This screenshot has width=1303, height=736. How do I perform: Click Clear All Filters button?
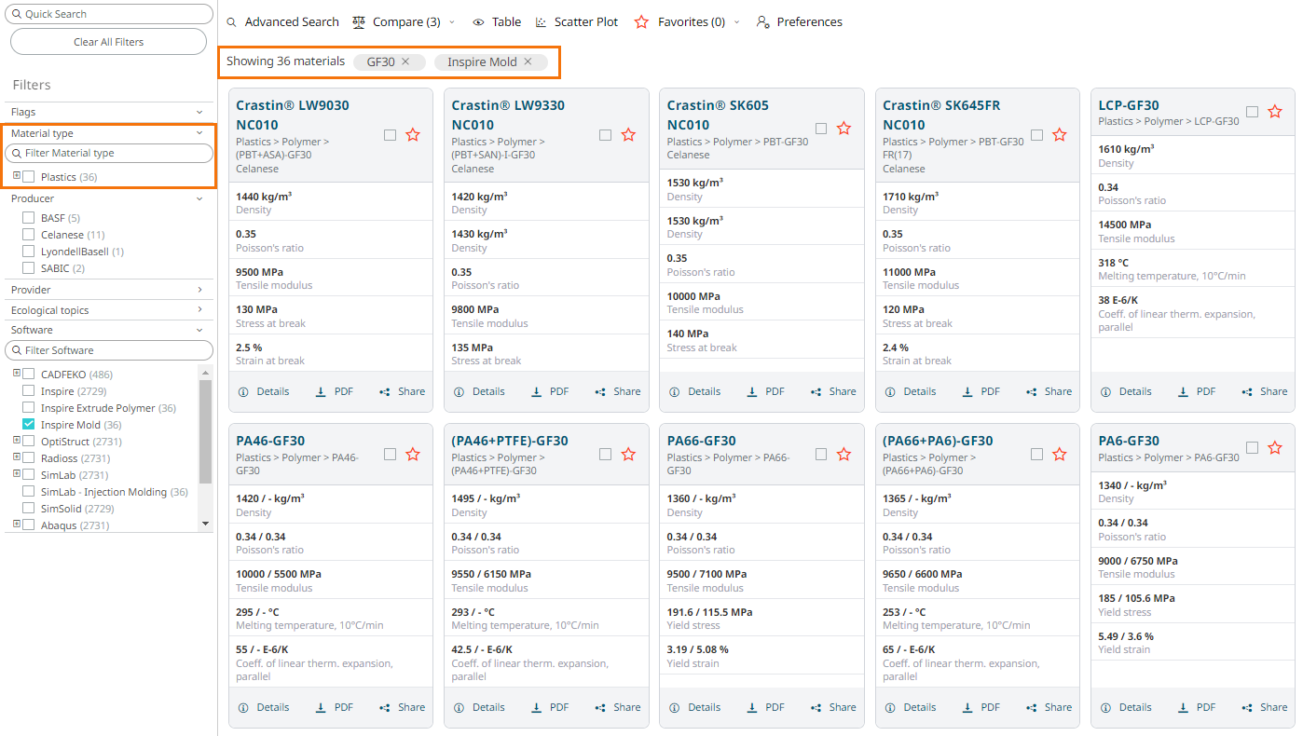108,42
